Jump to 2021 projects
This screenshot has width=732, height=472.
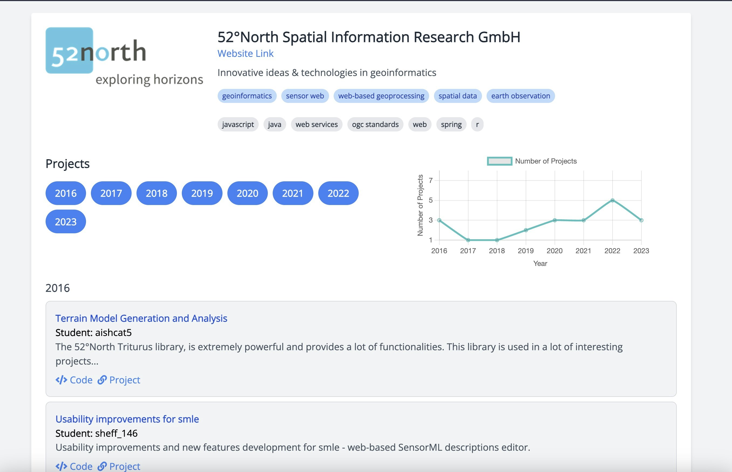293,193
